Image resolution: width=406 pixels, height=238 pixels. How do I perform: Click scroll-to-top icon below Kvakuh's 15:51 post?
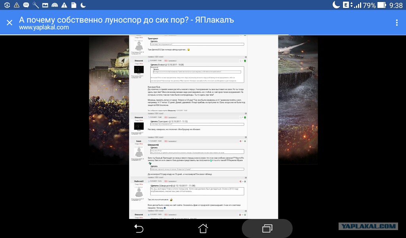(246, 178)
